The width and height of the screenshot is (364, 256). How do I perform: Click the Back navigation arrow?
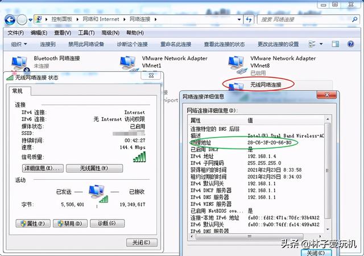tap(10, 20)
